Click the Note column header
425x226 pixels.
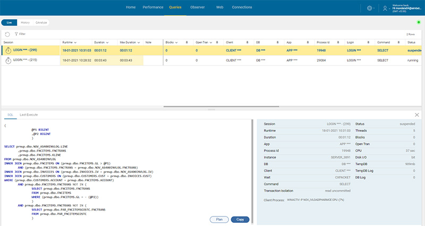click(148, 43)
